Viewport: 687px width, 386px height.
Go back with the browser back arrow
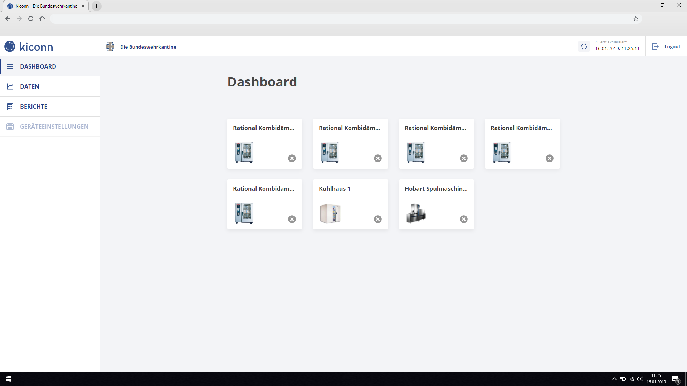[x=8, y=19]
